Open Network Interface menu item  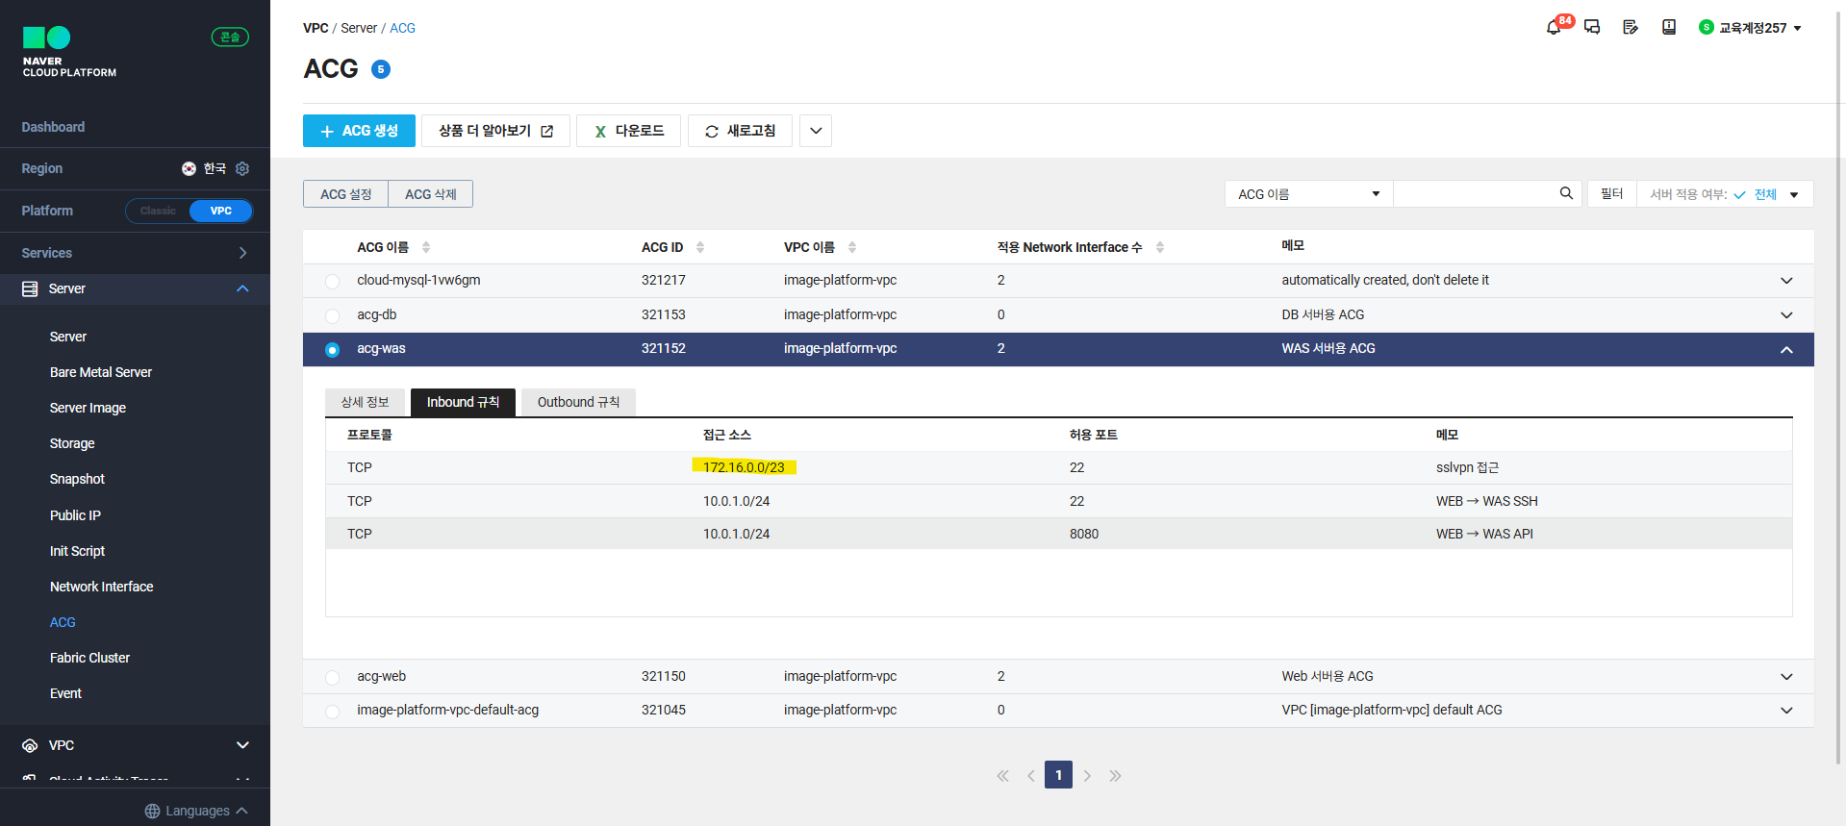coord(102,587)
